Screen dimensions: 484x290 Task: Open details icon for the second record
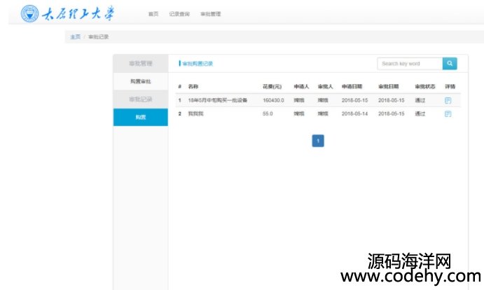pyautogui.click(x=448, y=113)
